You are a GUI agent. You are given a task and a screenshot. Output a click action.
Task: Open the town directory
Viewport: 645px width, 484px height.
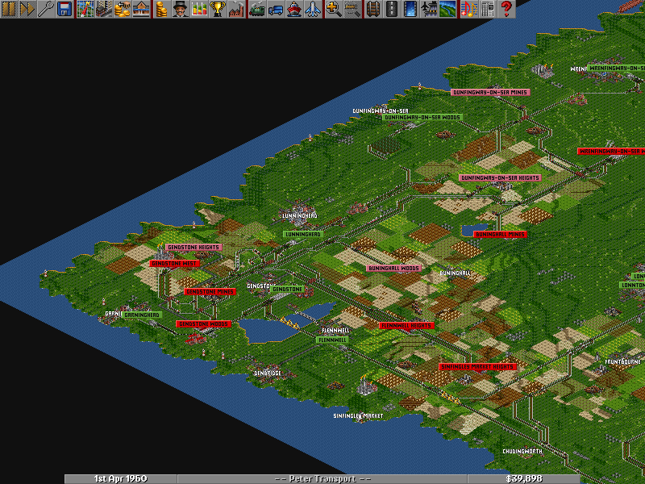(104, 9)
